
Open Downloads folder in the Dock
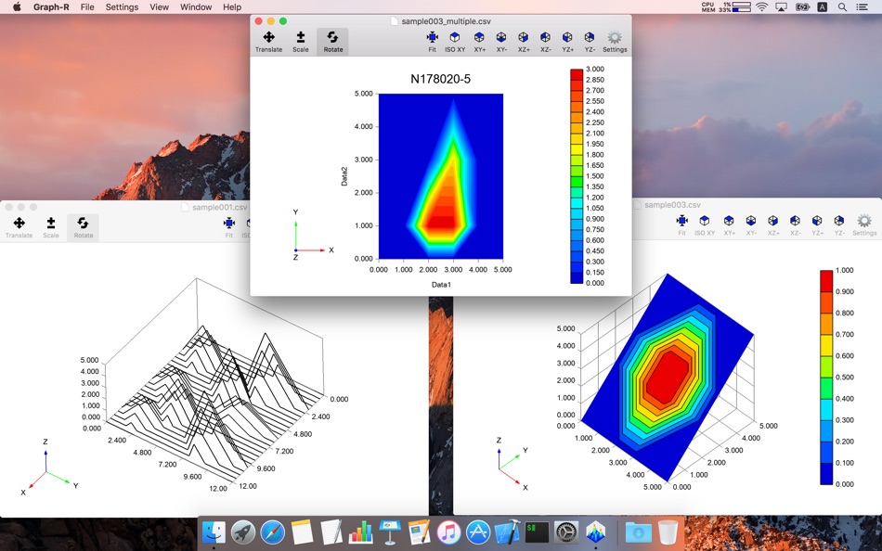point(639,532)
